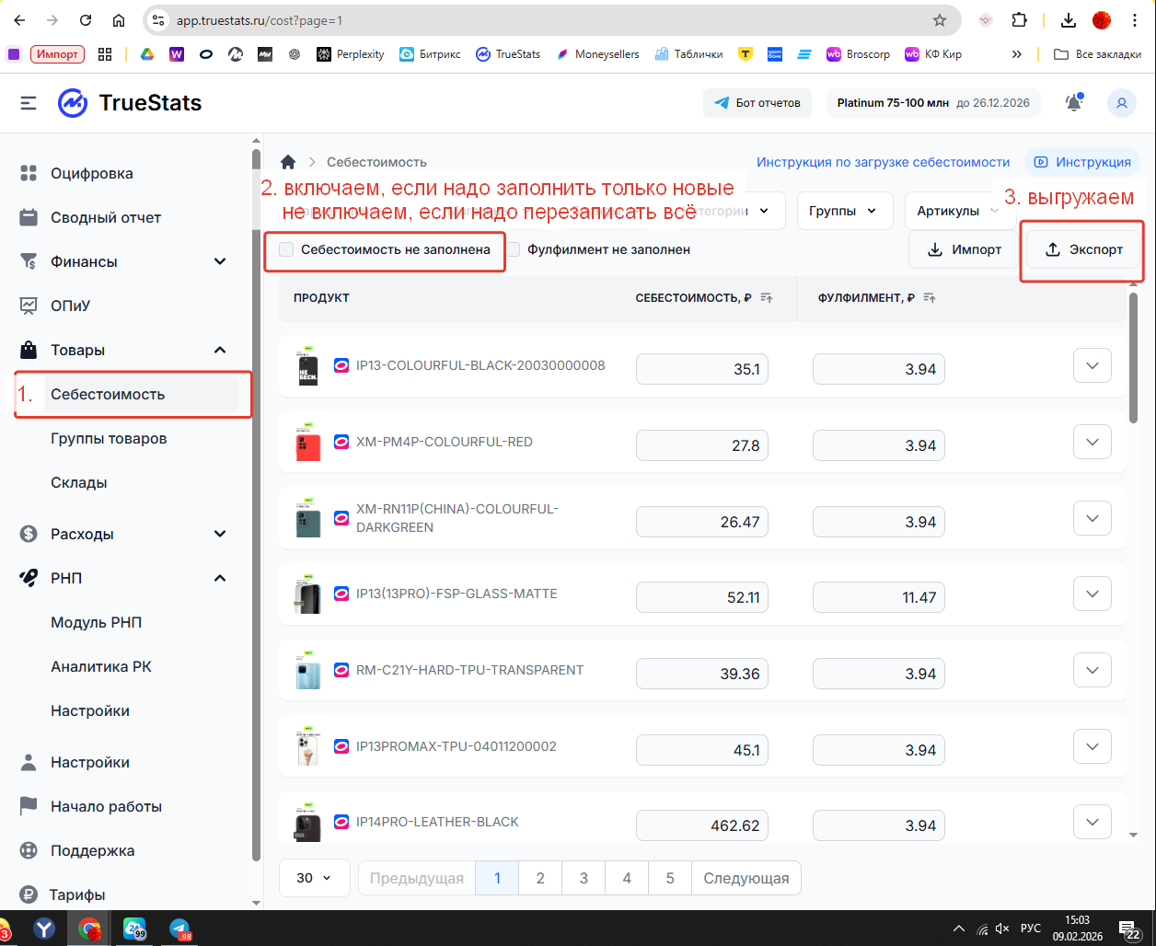1156x946 pixels.
Task: Sort by the Себестоимость column sort icon
Action: click(767, 298)
